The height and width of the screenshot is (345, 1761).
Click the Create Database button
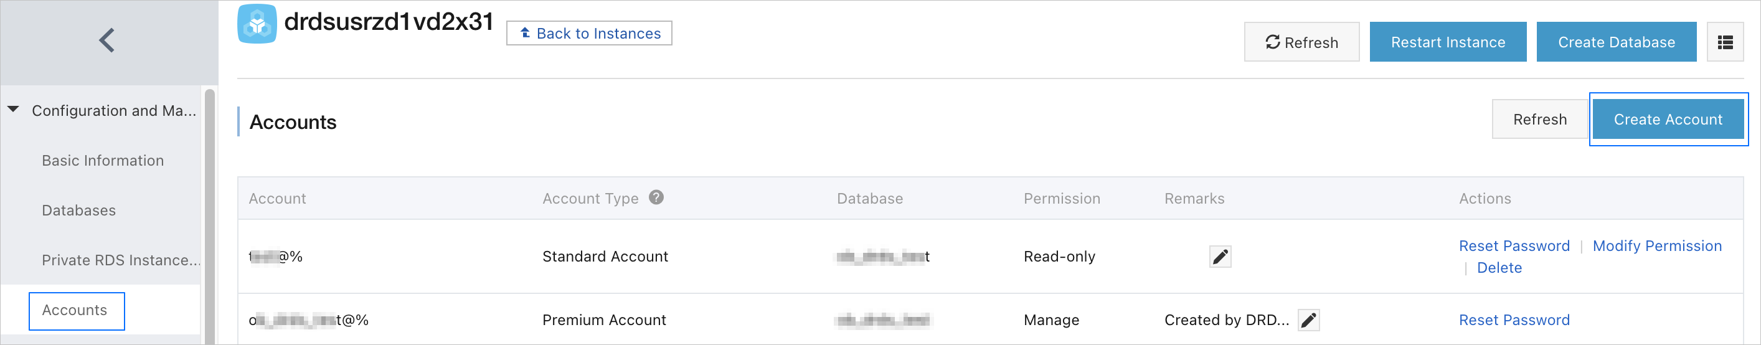1616,42
